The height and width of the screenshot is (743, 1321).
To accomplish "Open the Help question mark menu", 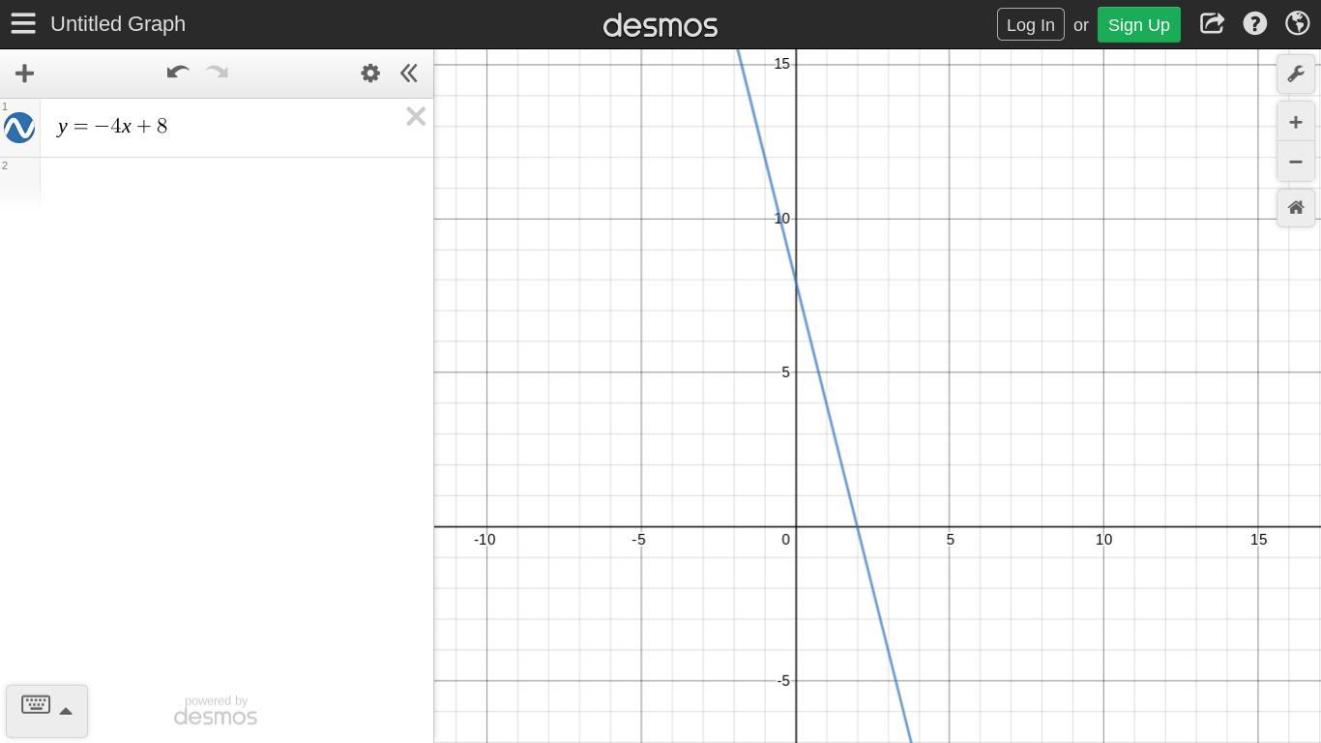I will 1254,23.
